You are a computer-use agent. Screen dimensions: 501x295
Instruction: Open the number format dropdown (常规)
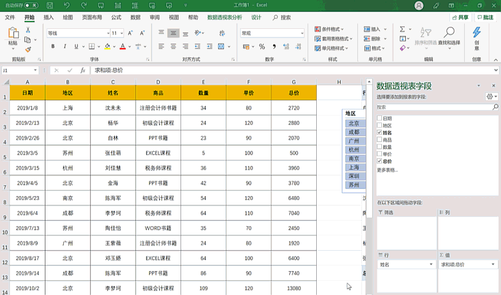[301, 33]
